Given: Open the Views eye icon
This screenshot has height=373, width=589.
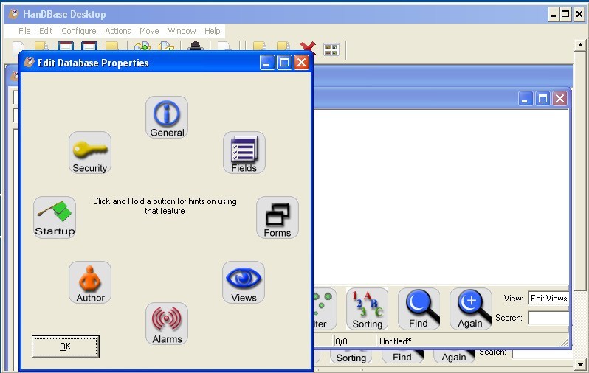Looking at the screenshot, I should point(244,282).
